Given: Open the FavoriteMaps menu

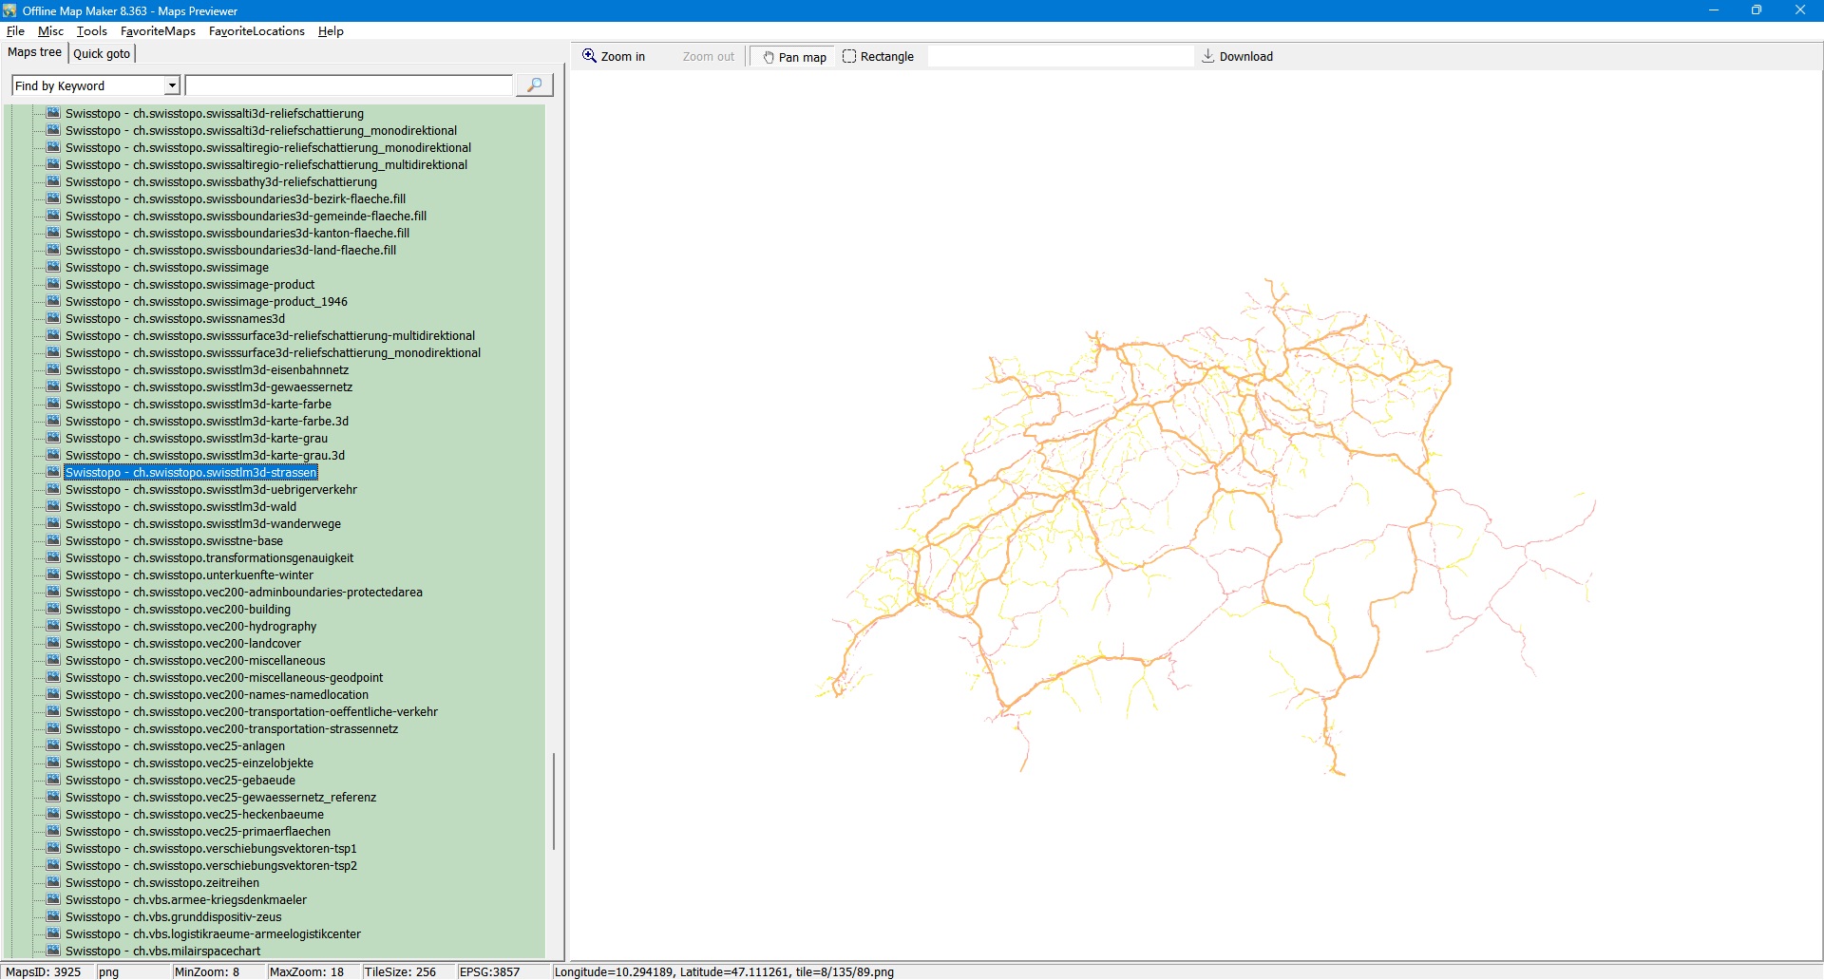Looking at the screenshot, I should pos(158,31).
